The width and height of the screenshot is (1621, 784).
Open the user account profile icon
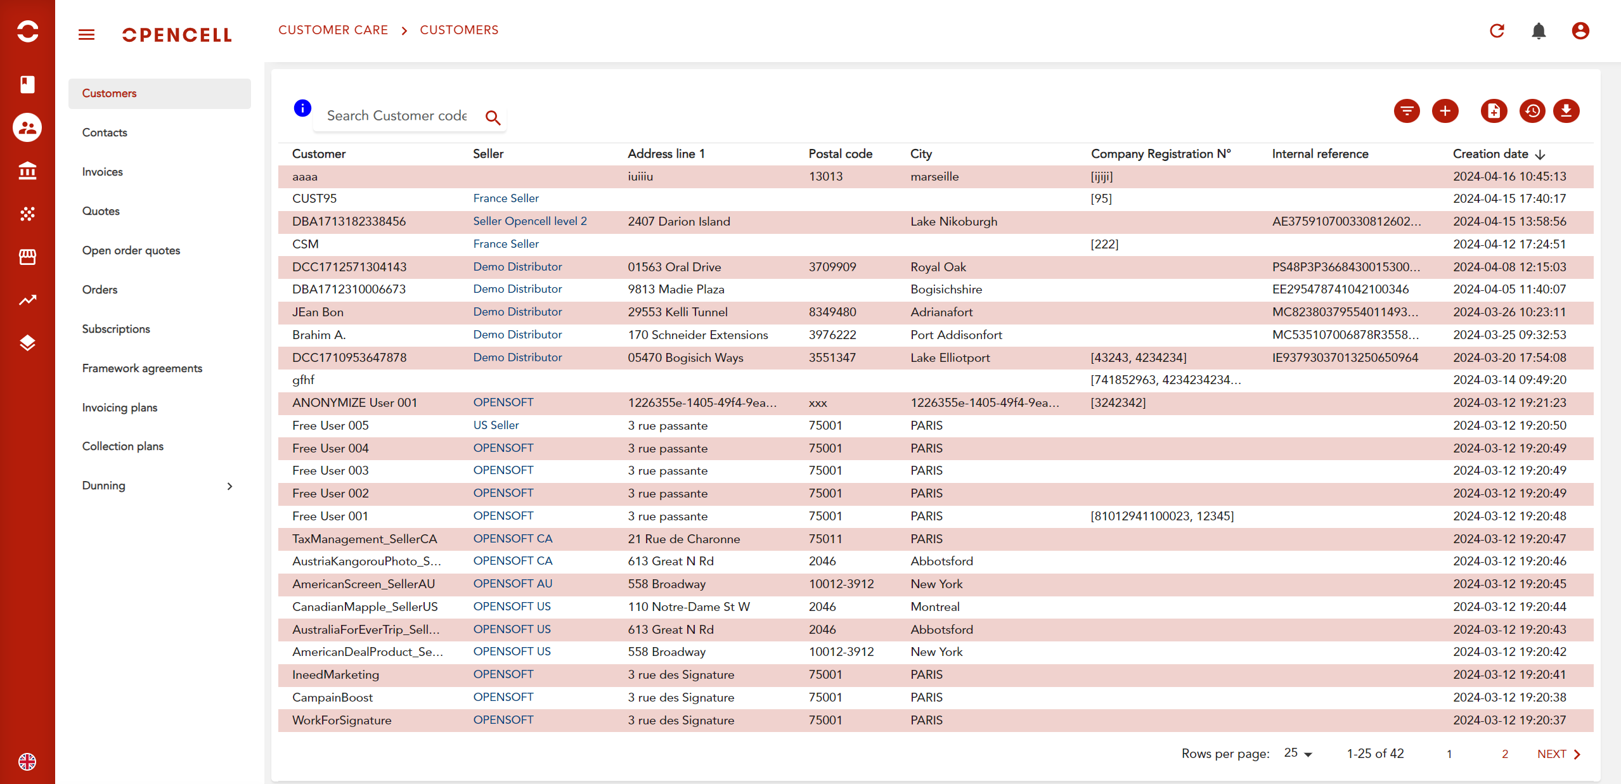coord(1580,30)
